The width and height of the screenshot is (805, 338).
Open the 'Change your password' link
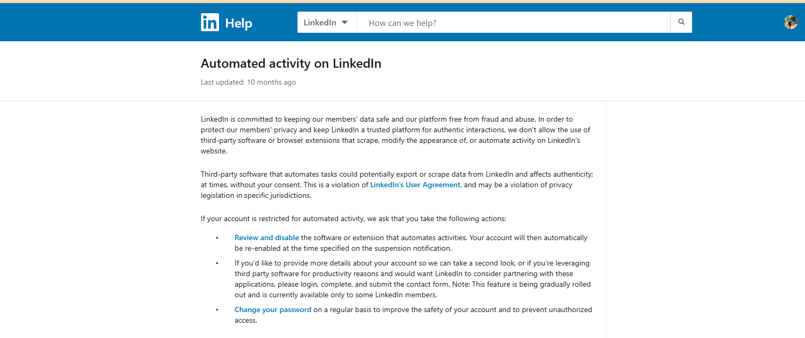(x=273, y=309)
